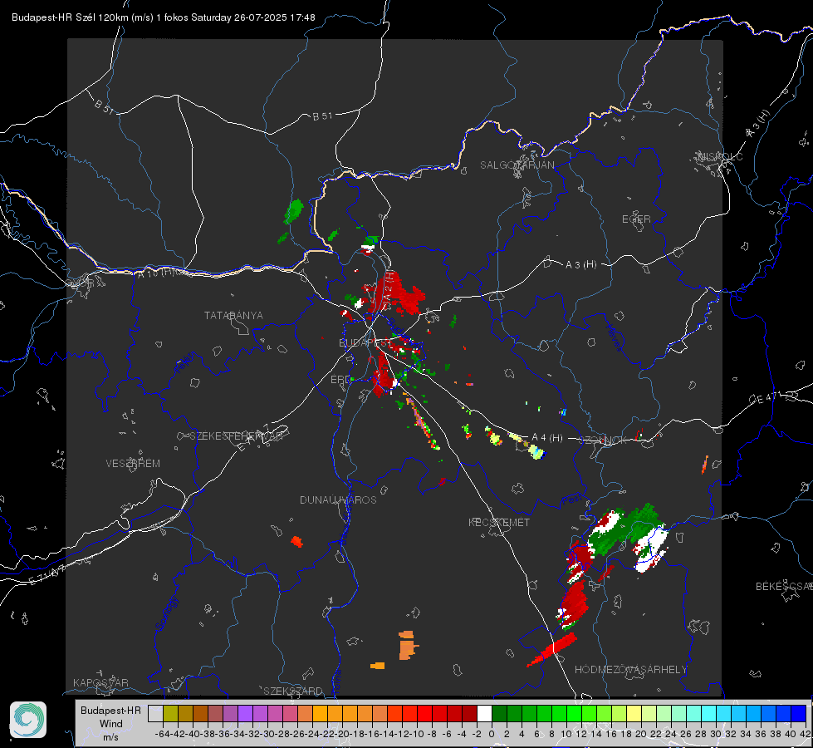This screenshot has width=813, height=748.
Task: Click the small red echo southwest of Dunaújváros
Action: [x=296, y=541]
